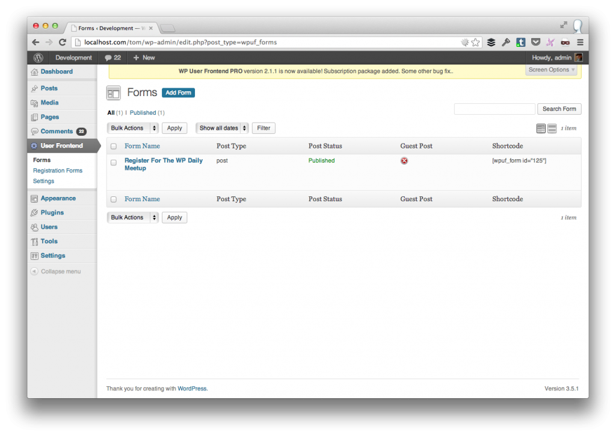
Task: Click the WordPress logo in admin bar
Action: point(38,58)
